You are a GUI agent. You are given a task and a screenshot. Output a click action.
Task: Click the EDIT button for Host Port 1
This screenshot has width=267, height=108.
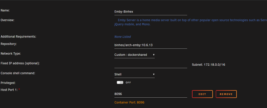click(x=202, y=94)
